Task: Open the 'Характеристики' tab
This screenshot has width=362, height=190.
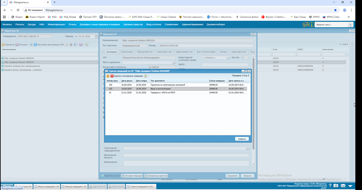Action: click(239, 52)
